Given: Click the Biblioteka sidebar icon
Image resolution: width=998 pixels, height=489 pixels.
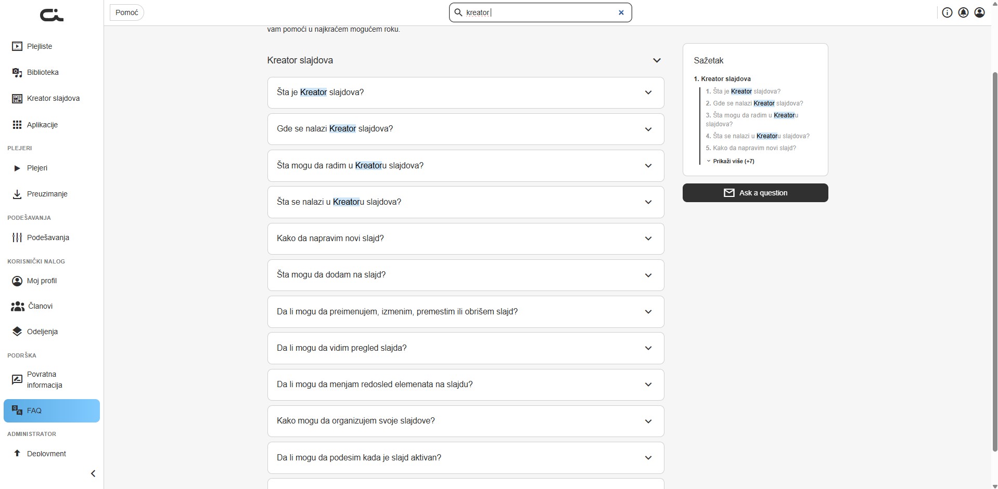Looking at the screenshot, I should (17, 72).
